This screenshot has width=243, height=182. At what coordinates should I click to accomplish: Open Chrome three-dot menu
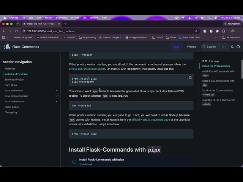pyautogui.click(x=239, y=31)
